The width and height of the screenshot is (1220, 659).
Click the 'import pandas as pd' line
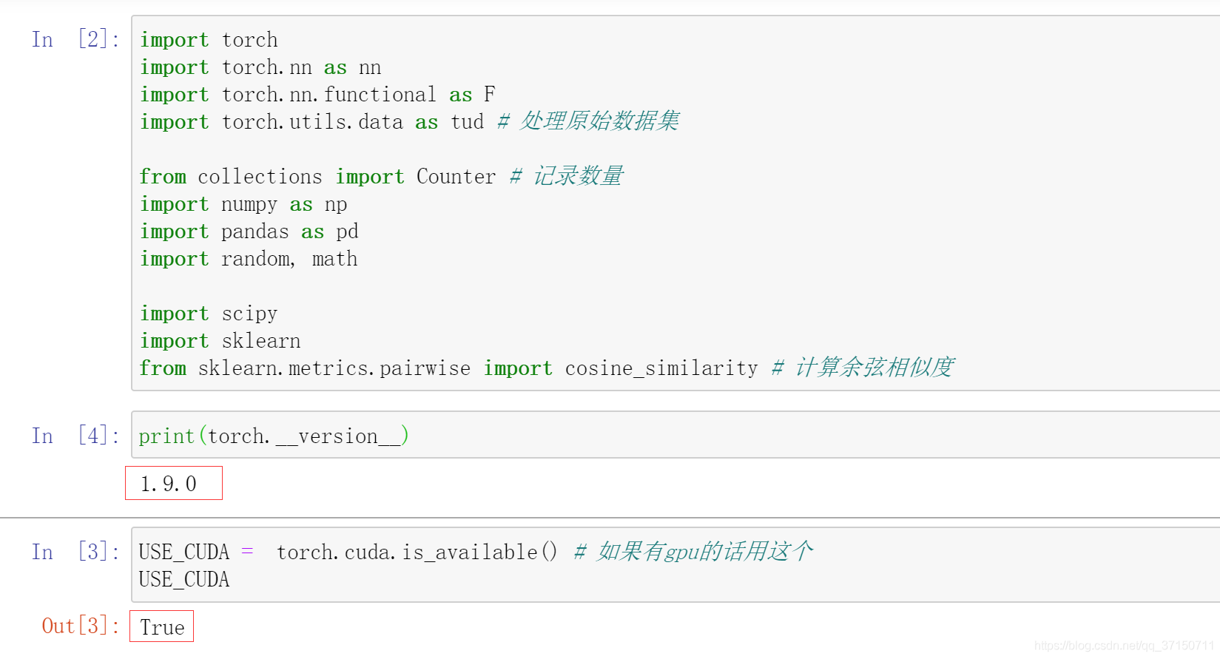tap(249, 232)
